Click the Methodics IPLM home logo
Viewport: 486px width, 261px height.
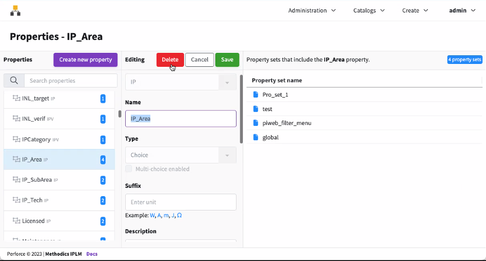pos(15,11)
